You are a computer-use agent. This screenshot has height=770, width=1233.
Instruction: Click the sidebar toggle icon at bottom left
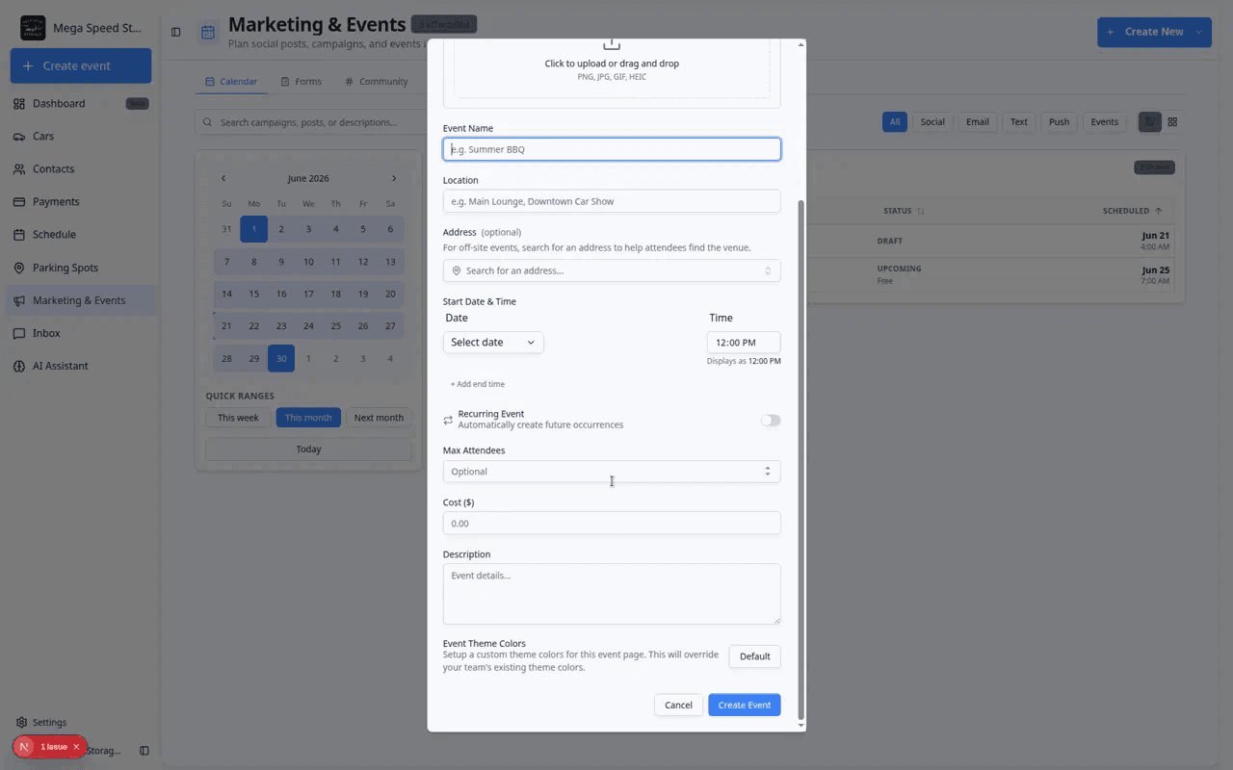tap(144, 750)
